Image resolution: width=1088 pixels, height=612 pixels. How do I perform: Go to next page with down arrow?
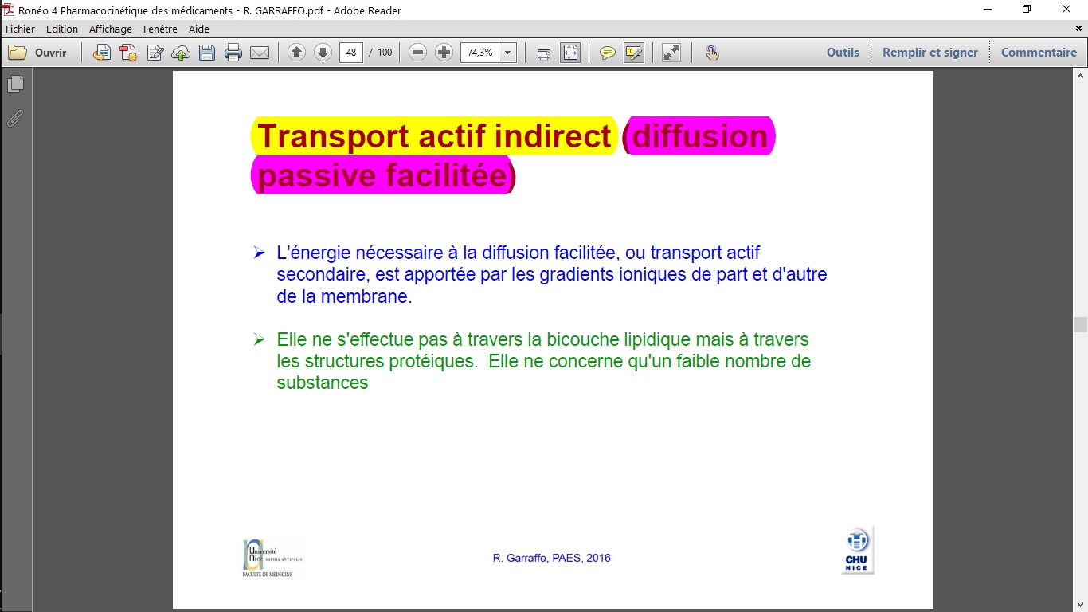pyautogui.click(x=323, y=53)
